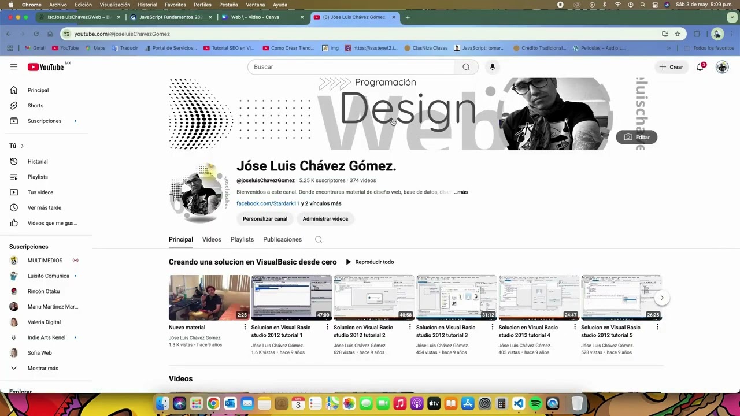Reload the page in Chrome

click(36, 34)
